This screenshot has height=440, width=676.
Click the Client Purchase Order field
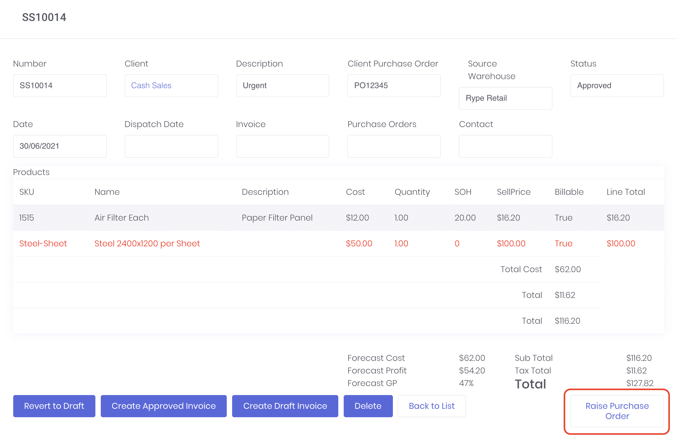[x=394, y=86]
